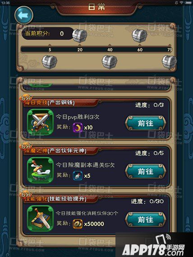
Task: Tap the 每日竞技 quest header
Action: (49, 103)
